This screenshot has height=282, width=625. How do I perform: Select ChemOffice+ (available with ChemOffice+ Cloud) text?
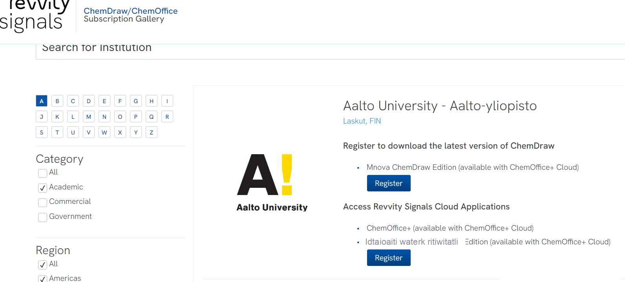(450, 228)
